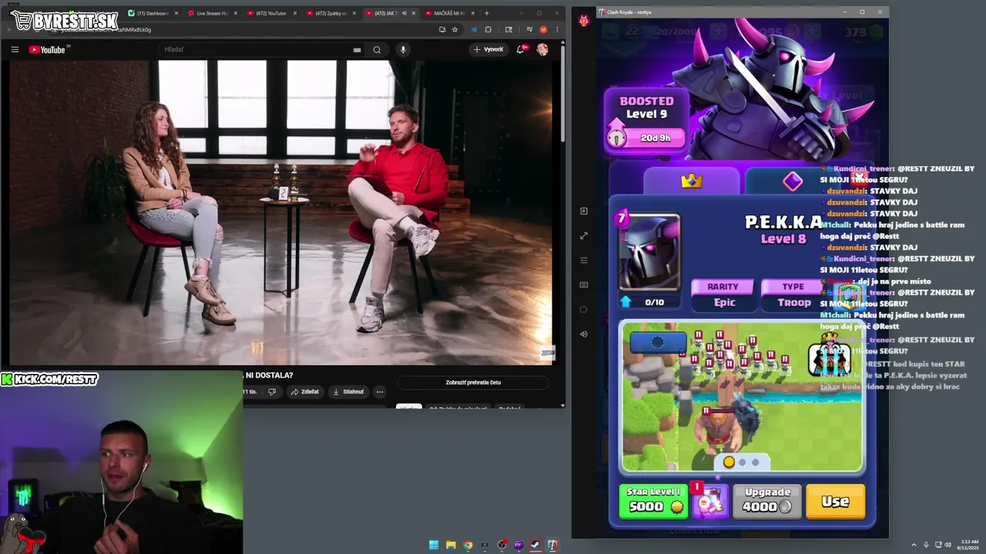This screenshot has width=986, height=554.
Task: Switch to the Live Stream browser tab
Action: point(213,13)
